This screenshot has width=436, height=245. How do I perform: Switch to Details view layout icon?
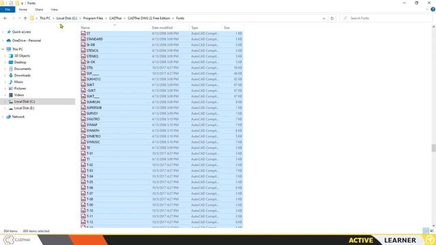[x=426, y=231]
